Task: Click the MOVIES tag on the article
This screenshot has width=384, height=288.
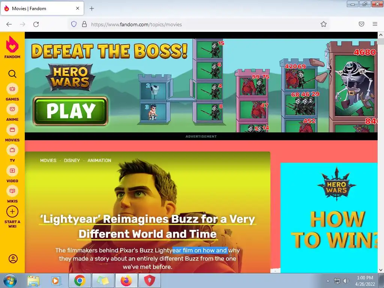Action: [48, 160]
